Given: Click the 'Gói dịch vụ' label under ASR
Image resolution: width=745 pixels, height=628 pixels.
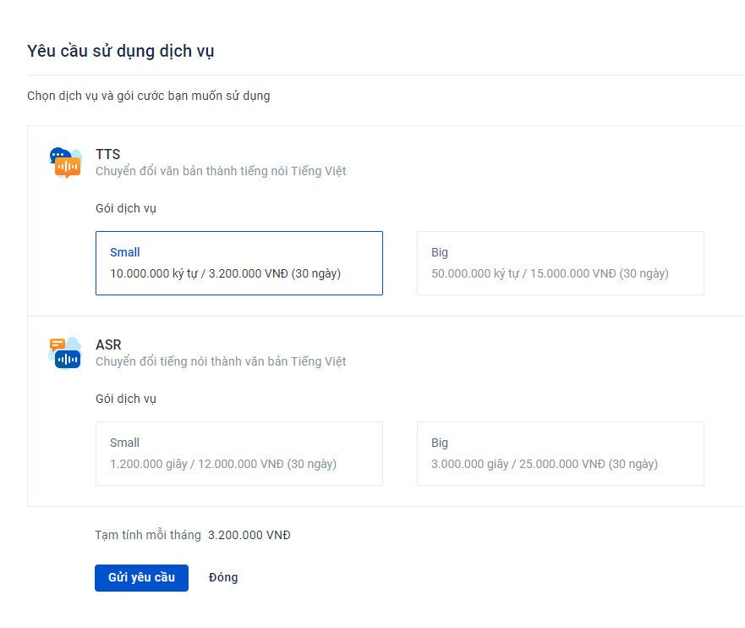Looking at the screenshot, I should (126, 399).
